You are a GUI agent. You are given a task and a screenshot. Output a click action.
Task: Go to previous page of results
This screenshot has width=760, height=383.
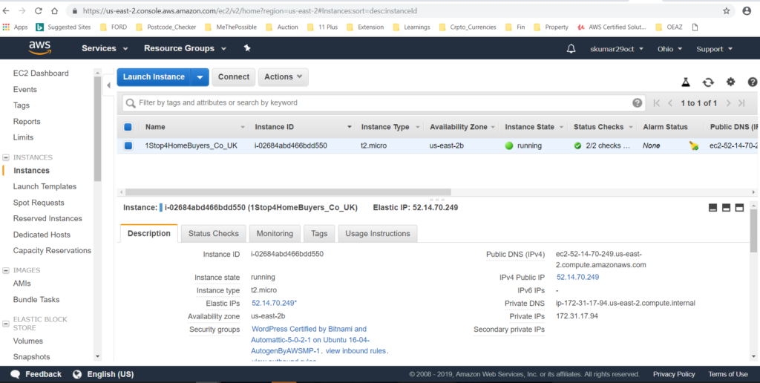[x=670, y=102]
